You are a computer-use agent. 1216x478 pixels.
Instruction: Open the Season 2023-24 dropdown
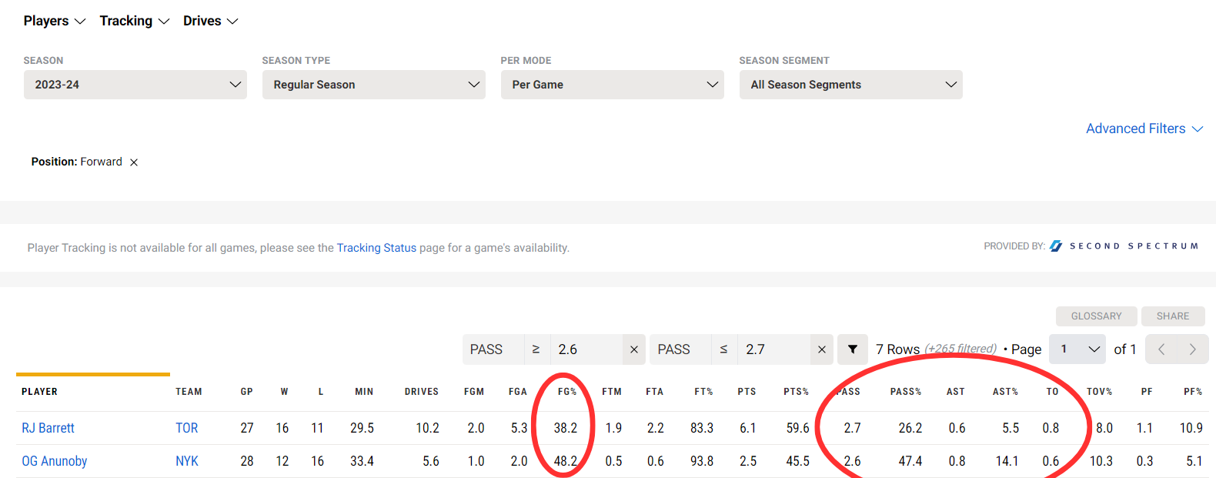[135, 85]
